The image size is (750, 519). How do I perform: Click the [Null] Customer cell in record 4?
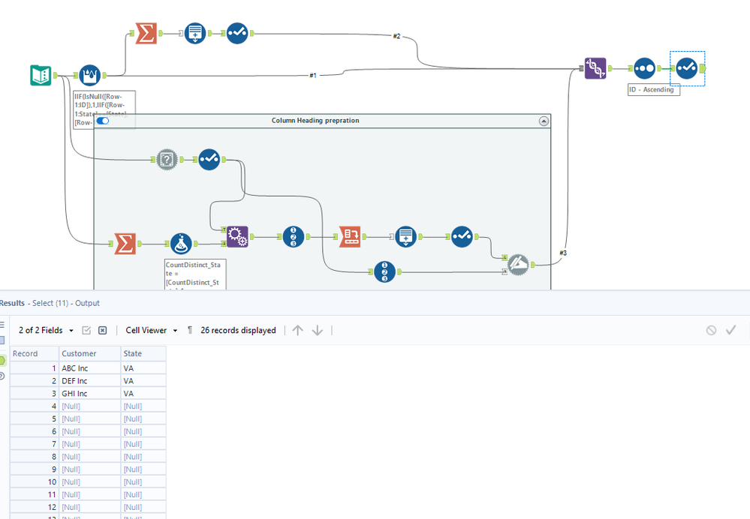pos(90,406)
